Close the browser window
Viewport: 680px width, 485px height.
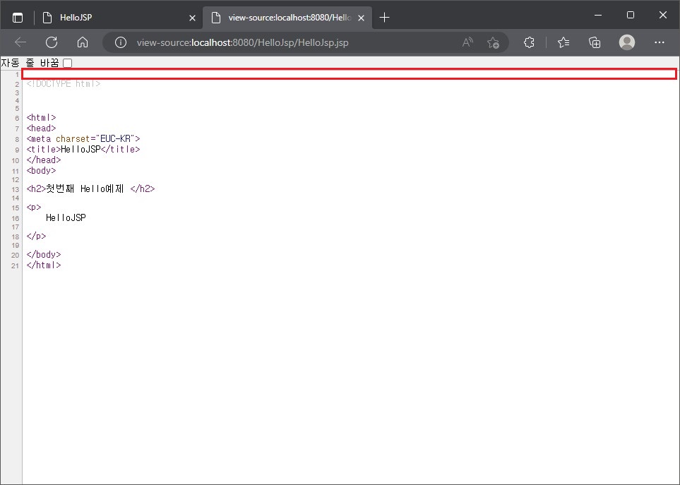click(x=662, y=15)
